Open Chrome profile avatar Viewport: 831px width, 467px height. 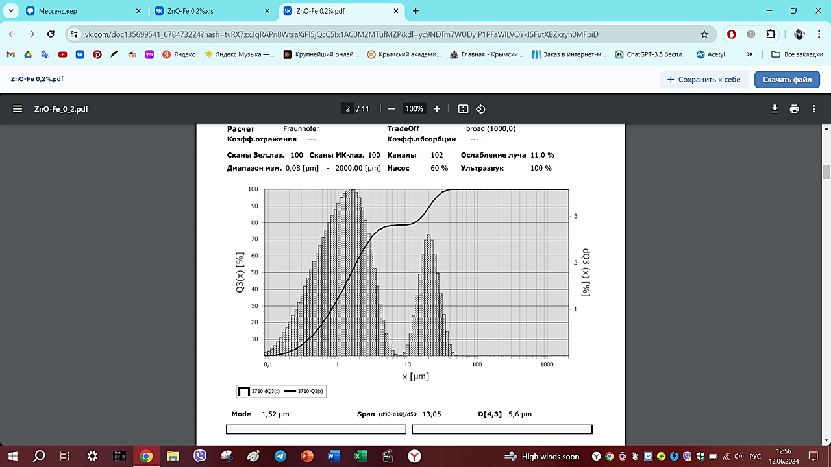(799, 34)
